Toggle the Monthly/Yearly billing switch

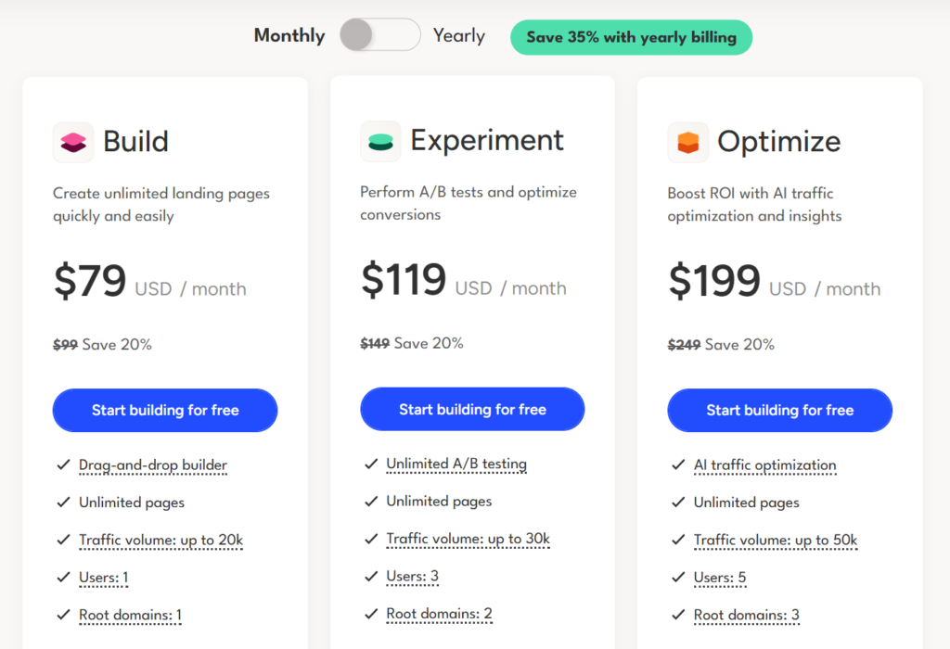pos(379,36)
